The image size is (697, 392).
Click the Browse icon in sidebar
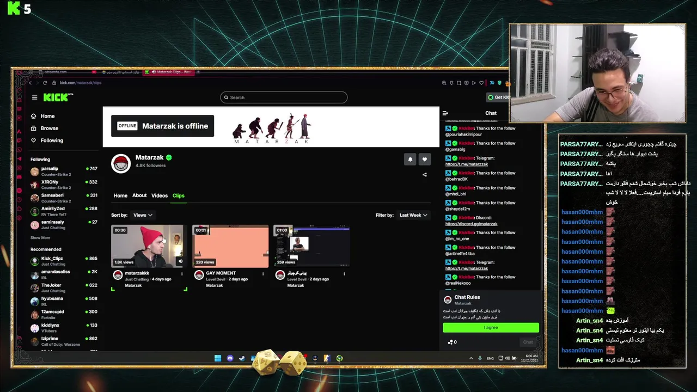click(x=34, y=128)
